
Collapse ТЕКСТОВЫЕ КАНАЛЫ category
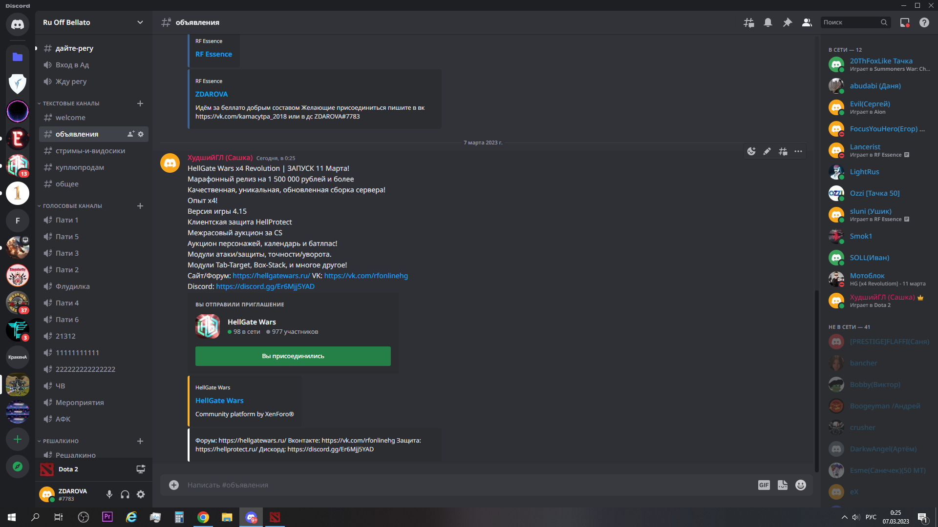[x=70, y=103]
